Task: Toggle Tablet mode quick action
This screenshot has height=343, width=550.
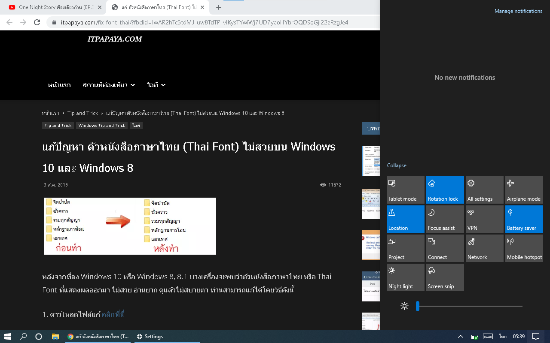Action: [x=406, y=190]
